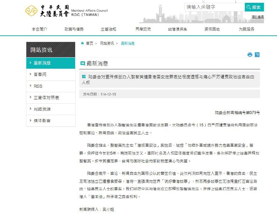
Task: Click the Mainland Affairs Council plum blossom logo
Action: (x=31, y=11)
